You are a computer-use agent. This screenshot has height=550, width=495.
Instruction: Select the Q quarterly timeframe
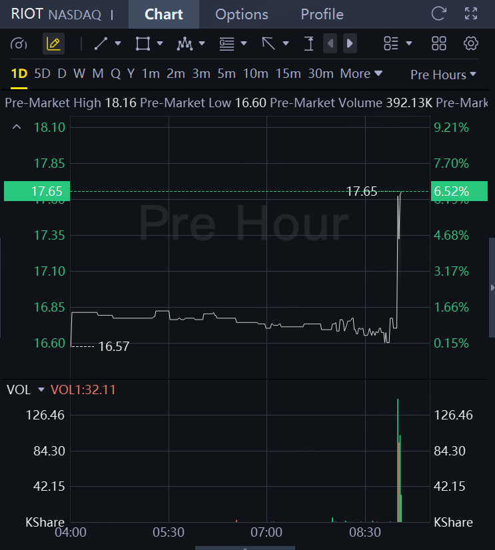point(115,74)
